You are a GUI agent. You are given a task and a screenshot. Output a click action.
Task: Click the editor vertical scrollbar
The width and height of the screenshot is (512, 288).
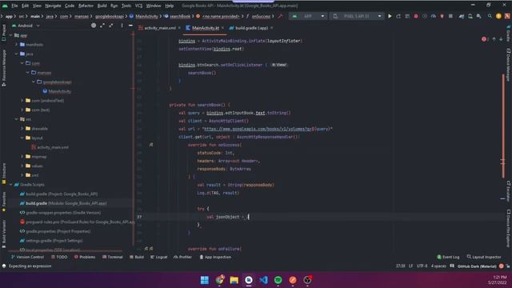pyautogui.click(x=503, y=126)
